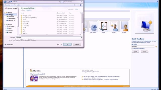
Task: Click Hide Folders toggle
Action: click(9, 44)
